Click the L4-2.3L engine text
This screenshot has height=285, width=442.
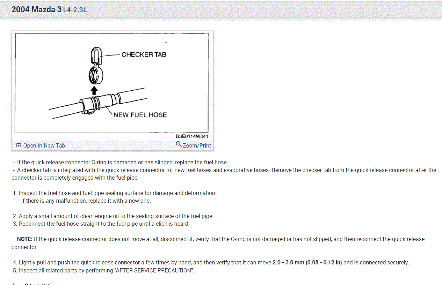point(75,10)
